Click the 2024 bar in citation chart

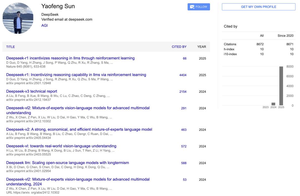coord(273,104)
